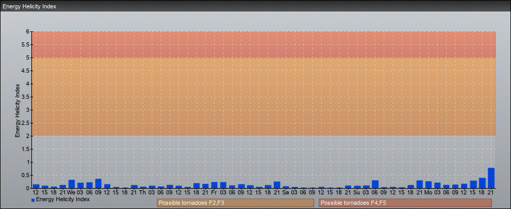Click the bar above the Fr label
This screenshot has width=511, height=209.
(214, 185)
